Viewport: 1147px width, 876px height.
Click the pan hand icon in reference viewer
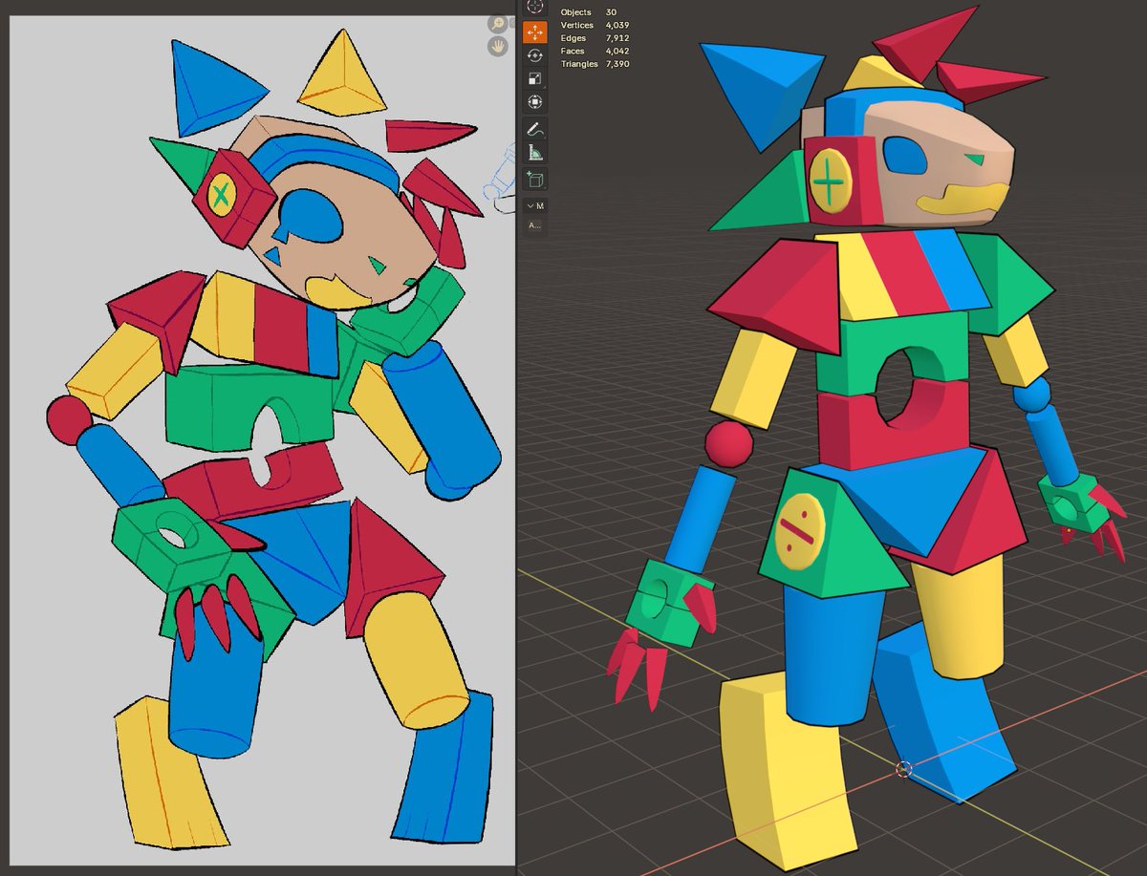click(x=497, y=46)
